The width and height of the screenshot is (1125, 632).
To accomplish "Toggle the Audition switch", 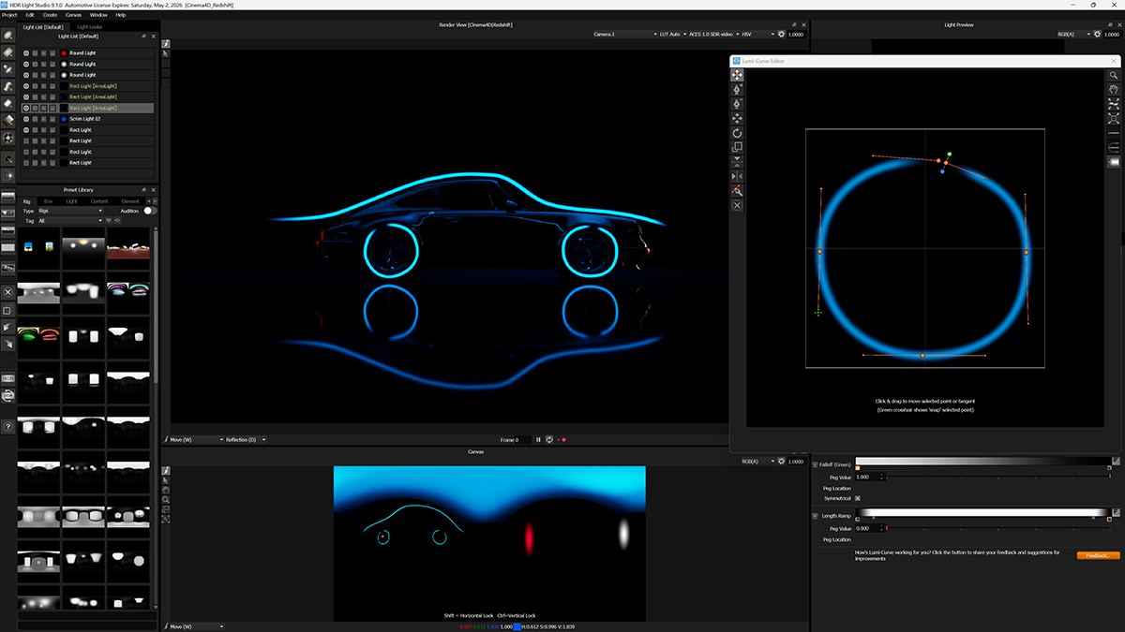I will [148, 211].
